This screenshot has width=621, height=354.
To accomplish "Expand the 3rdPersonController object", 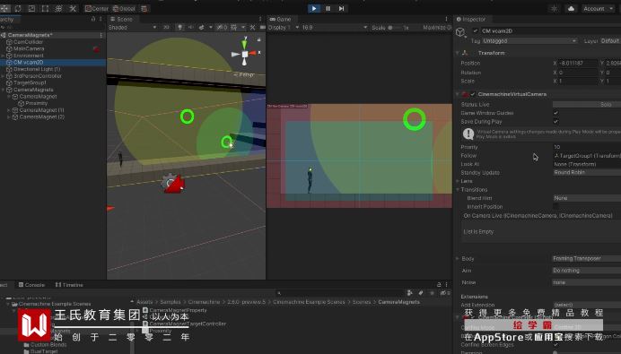I will [4, 76].
